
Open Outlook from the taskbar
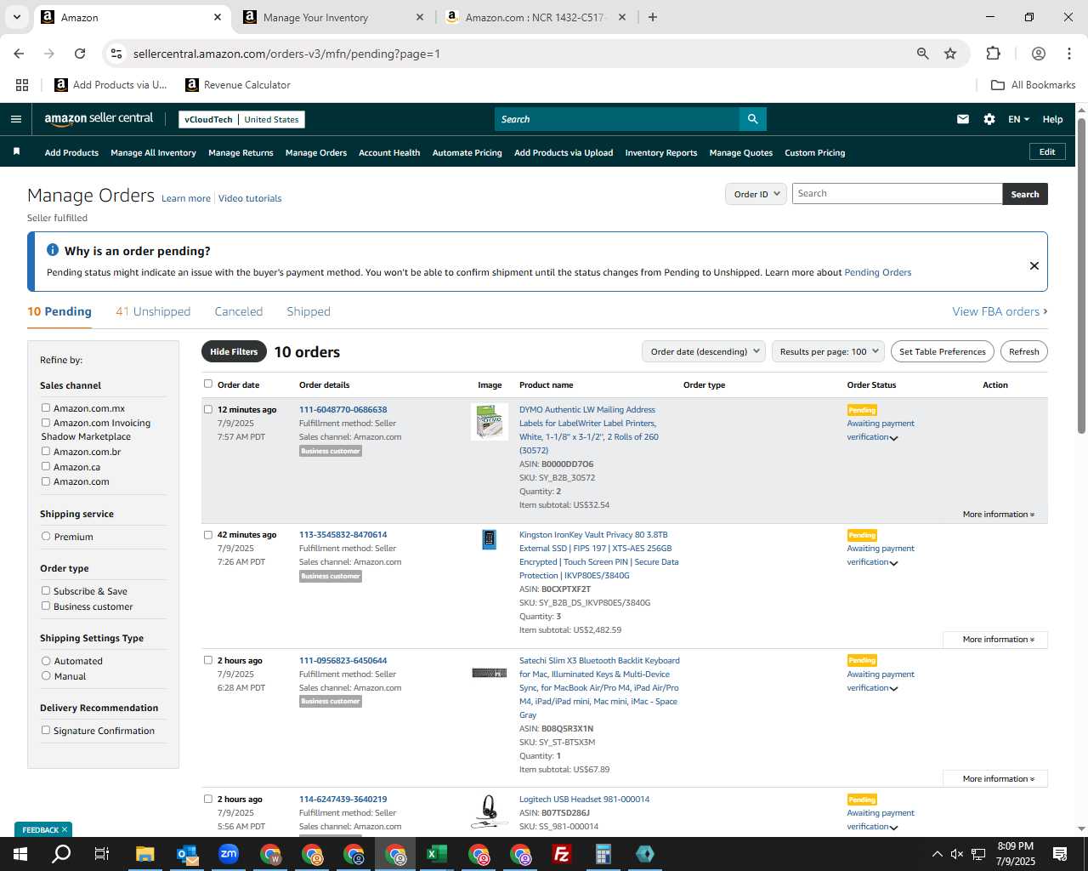click(186, 854)
